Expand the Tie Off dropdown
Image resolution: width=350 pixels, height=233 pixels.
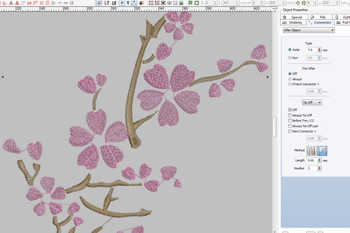pos(312,102)
